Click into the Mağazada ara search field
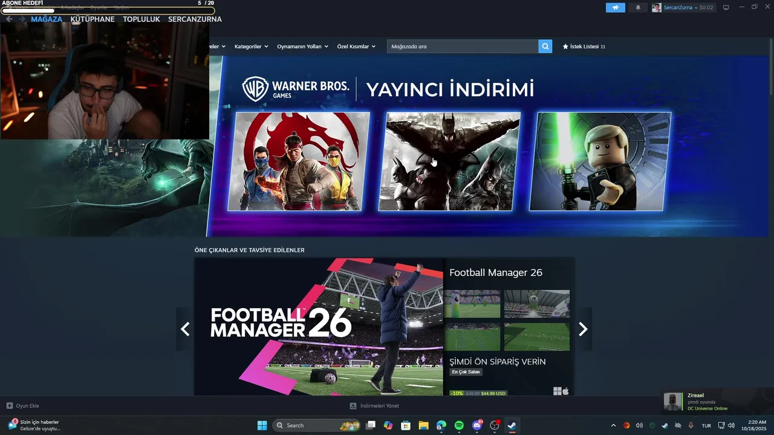 click(463, 46)
